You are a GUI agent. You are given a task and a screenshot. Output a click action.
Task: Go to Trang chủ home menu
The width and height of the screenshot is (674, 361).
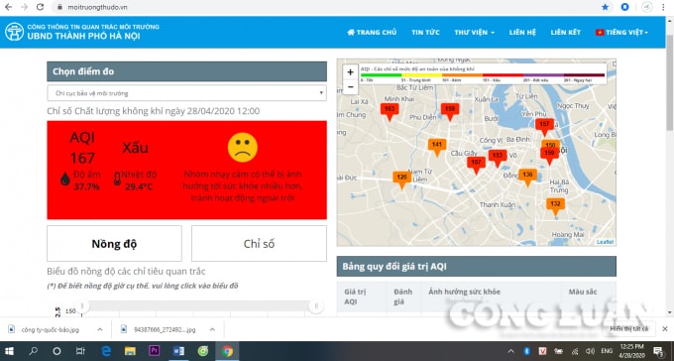click(372, 33)
